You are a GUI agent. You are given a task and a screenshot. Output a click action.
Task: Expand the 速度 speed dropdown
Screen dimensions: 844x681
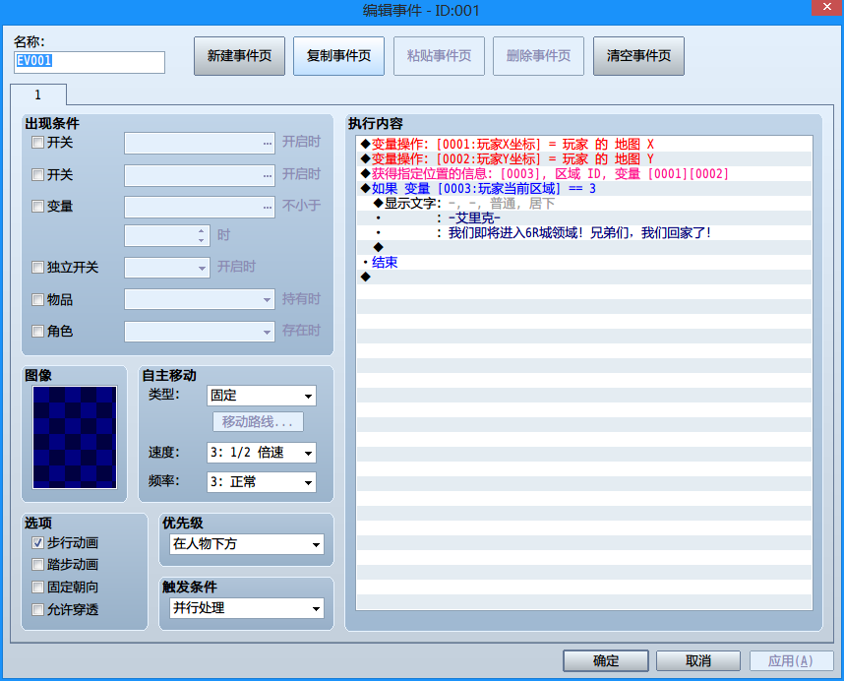coord(262,453)
